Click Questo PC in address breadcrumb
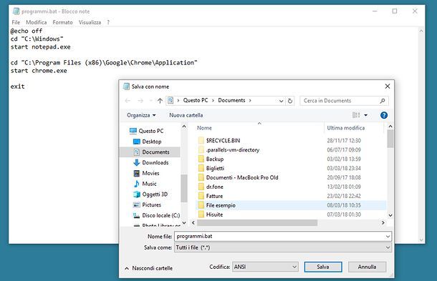This screenshot has height=281, width=437. point(196,100)
